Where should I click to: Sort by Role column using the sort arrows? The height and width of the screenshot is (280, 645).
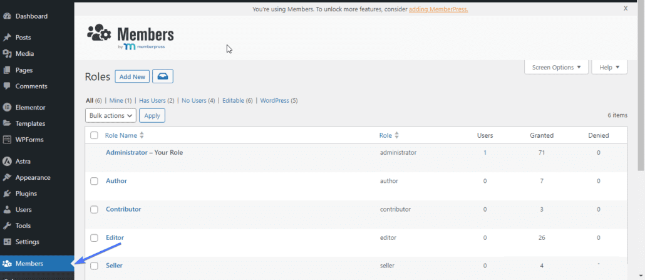[397, 135]
